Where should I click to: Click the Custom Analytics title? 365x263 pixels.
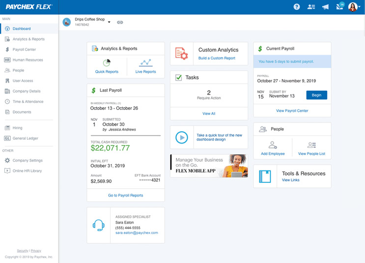[218, 50]
